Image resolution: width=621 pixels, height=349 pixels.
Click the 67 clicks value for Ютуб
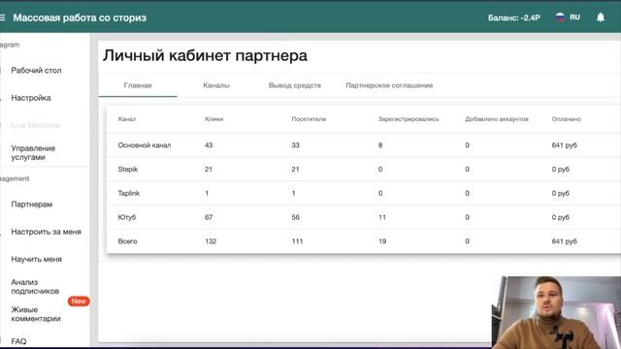[x=209, y=217]
